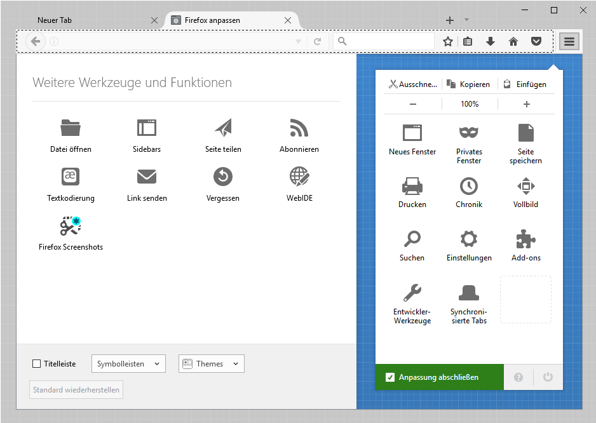Open the Symbolleisten dropdown
This screenshot has height=423, width=596.
pos(129,364)
